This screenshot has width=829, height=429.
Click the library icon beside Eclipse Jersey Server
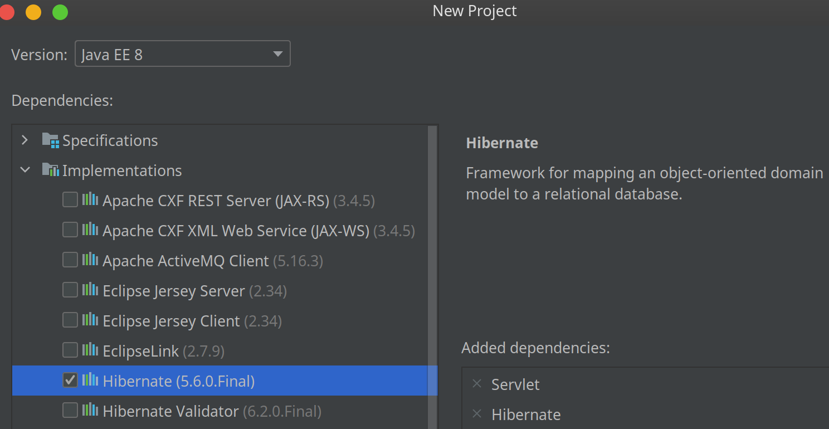(90, 290)
